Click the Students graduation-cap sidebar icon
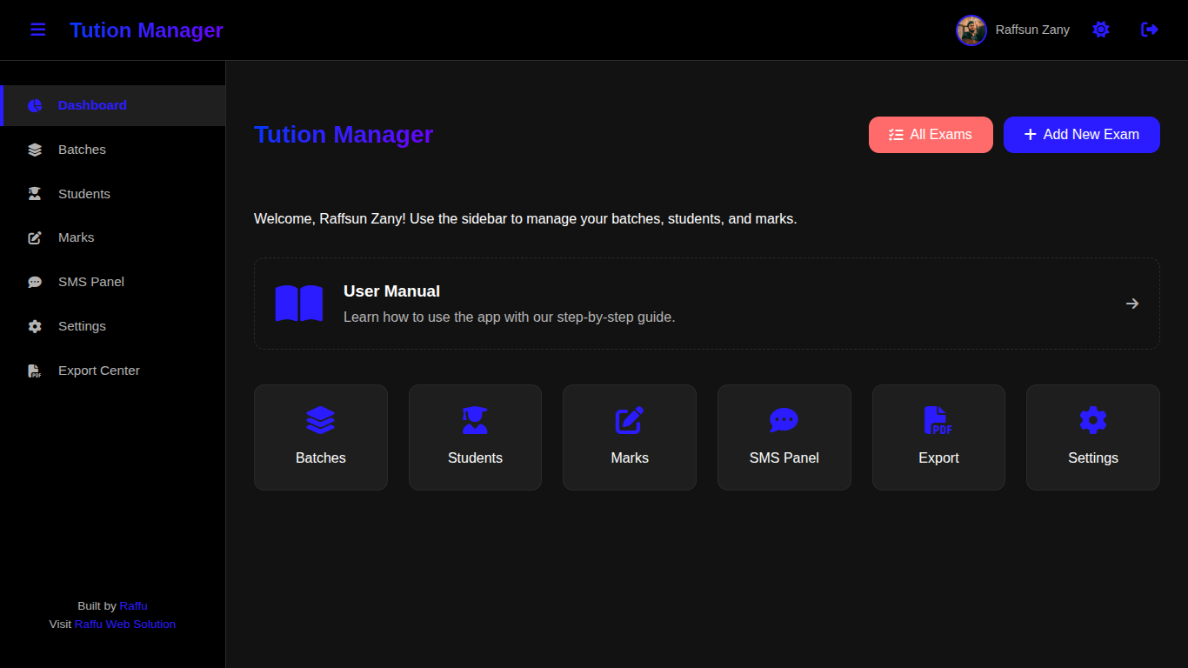Image resolution: width=1188 pixels, height=668 pixels. 34,193
